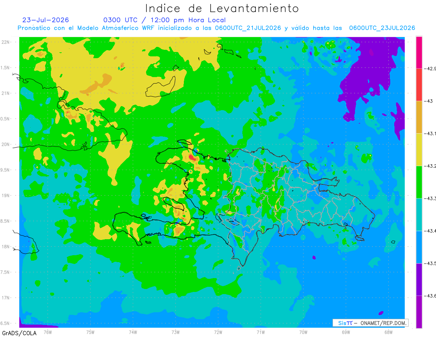Click the "76W" longitude label
436x337 pixels.
click(x=48, y=332)
